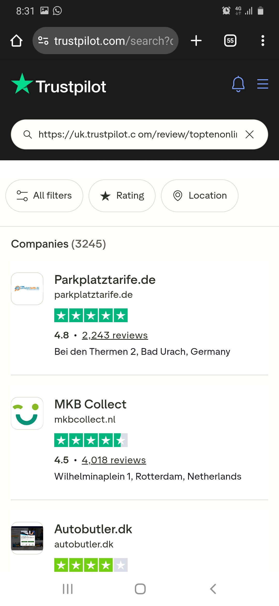Expand the Location filter
This screenshot has width=279, height=606.
(199, 196)
